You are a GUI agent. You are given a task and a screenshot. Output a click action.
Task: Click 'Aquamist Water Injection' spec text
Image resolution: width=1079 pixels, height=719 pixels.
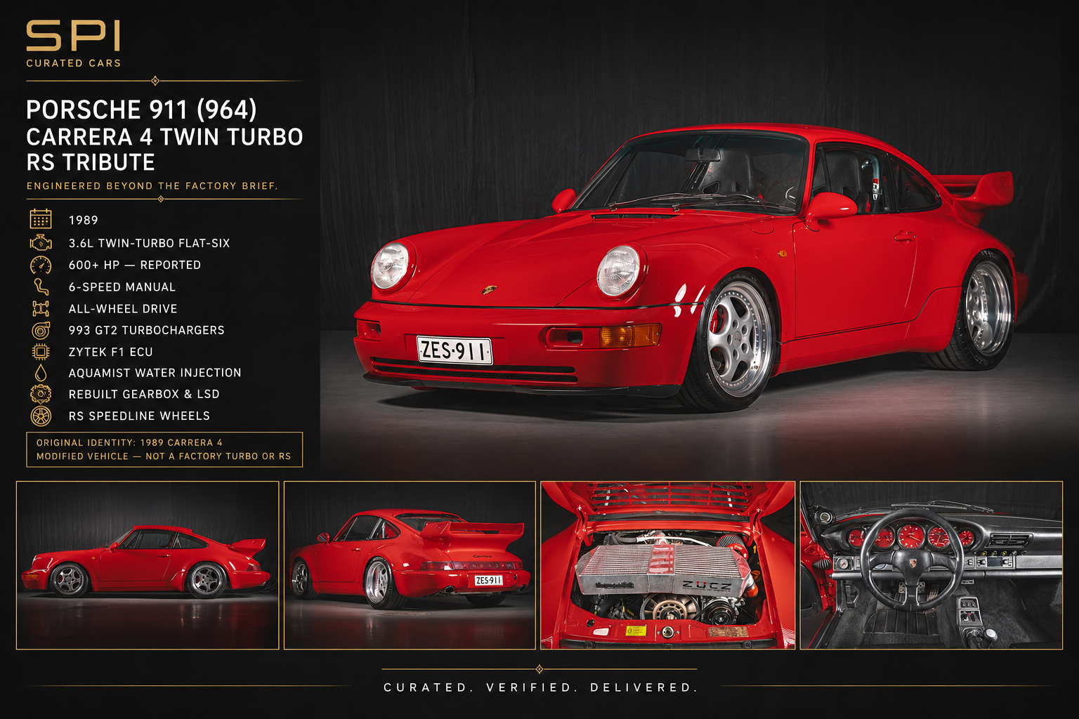(155, 373)
